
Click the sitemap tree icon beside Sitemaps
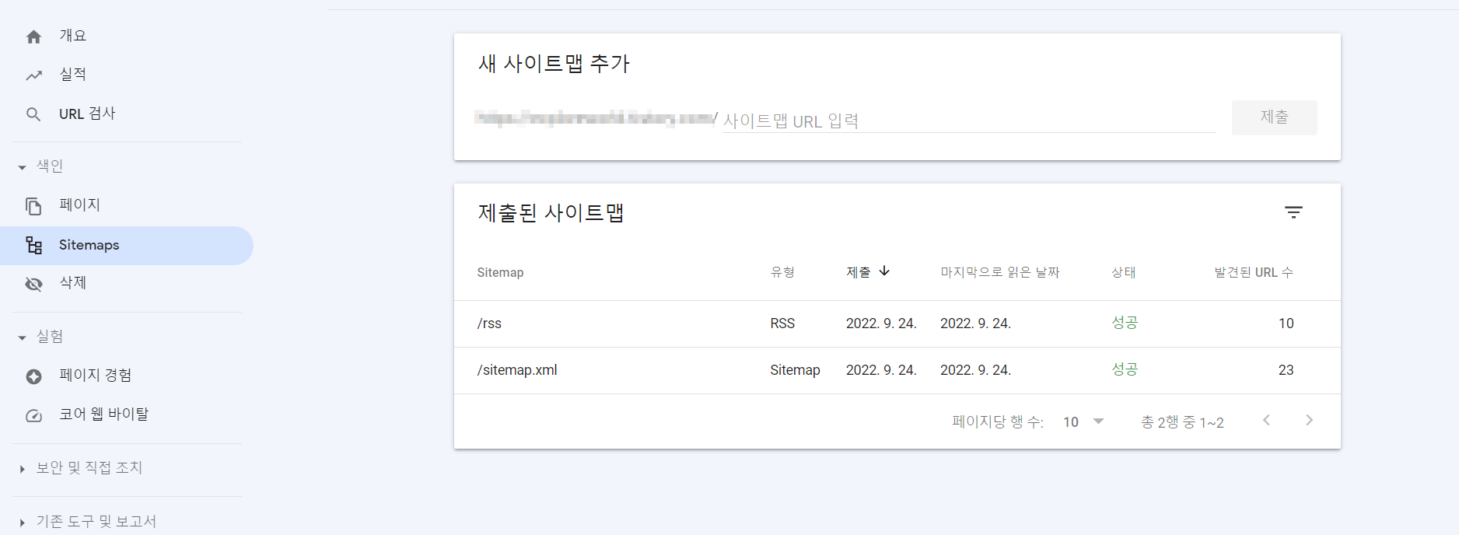pos(33,246)
